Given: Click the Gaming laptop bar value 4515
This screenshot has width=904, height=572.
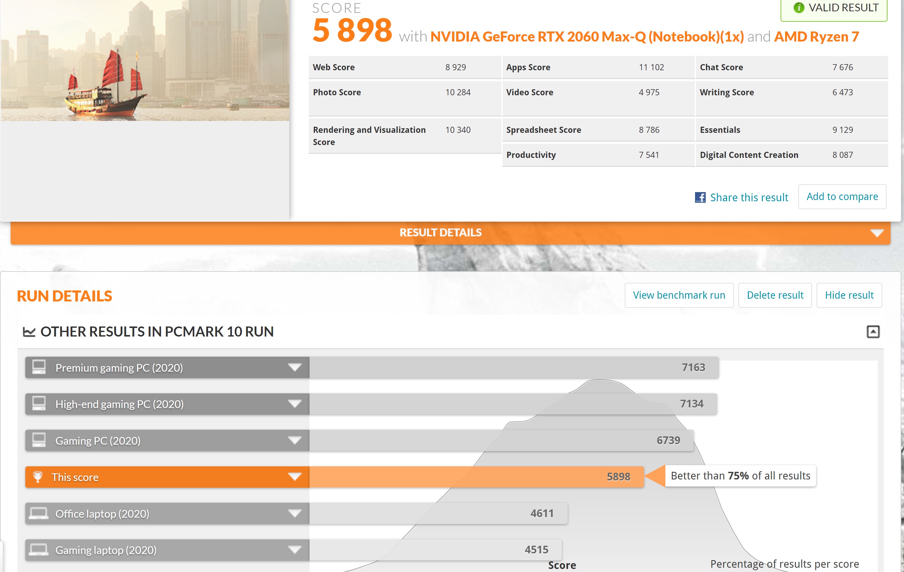Looking at the screenshot, I should pos(536,549).
